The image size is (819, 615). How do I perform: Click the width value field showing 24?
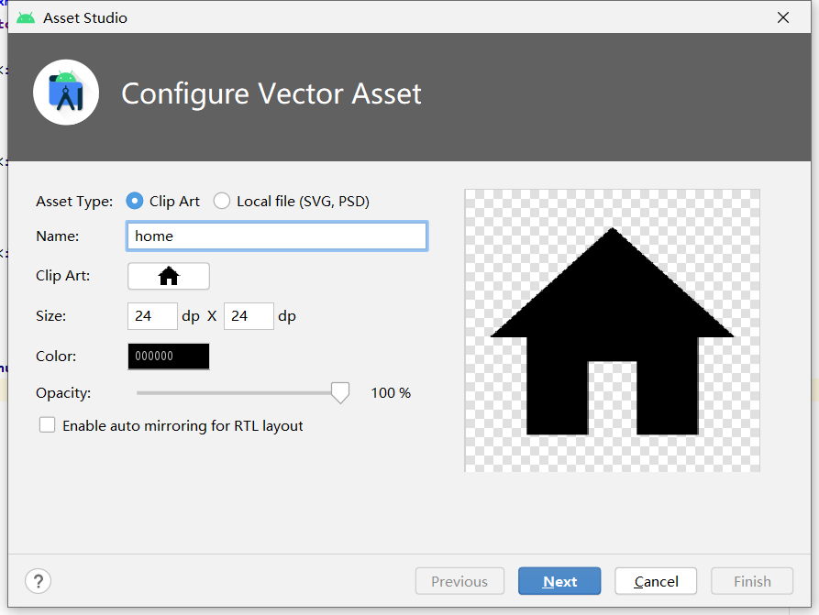point(151,315)
